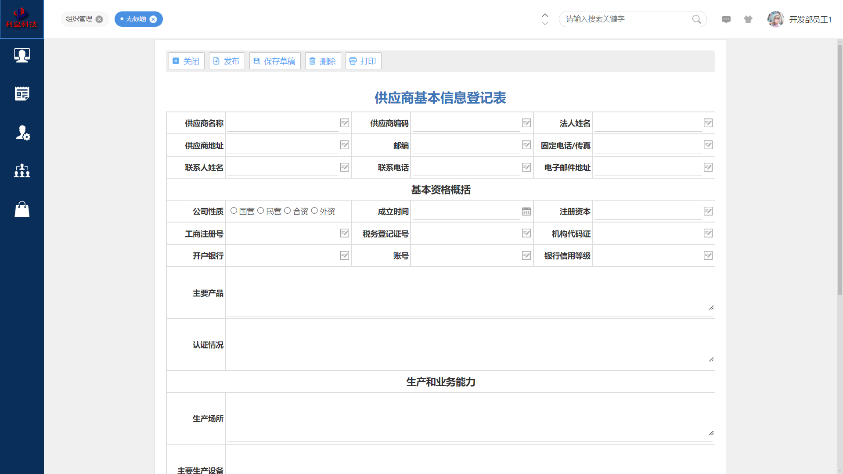Click the user avatar picture
This screenshot has height=474, width=843.
point(776,19)
